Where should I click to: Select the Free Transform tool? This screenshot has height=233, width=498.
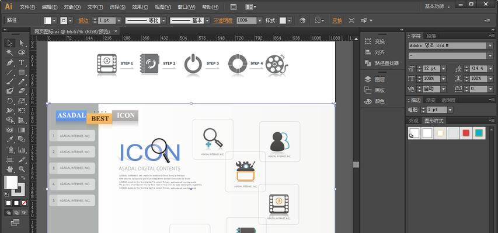click(22, 111)
